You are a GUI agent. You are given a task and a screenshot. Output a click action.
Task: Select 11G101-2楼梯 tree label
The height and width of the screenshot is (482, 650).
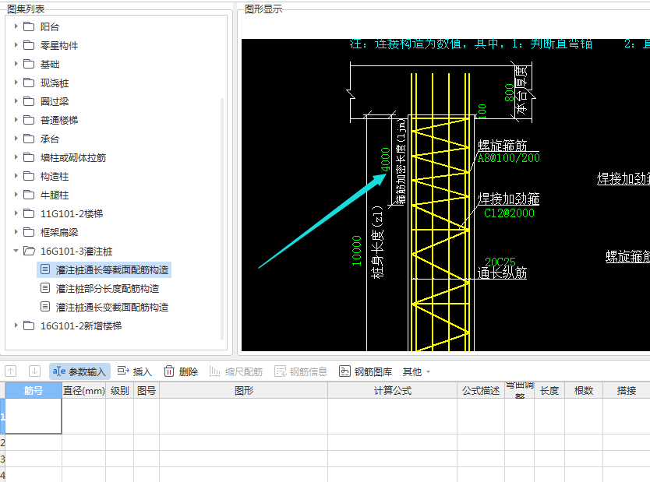(71, 213)
